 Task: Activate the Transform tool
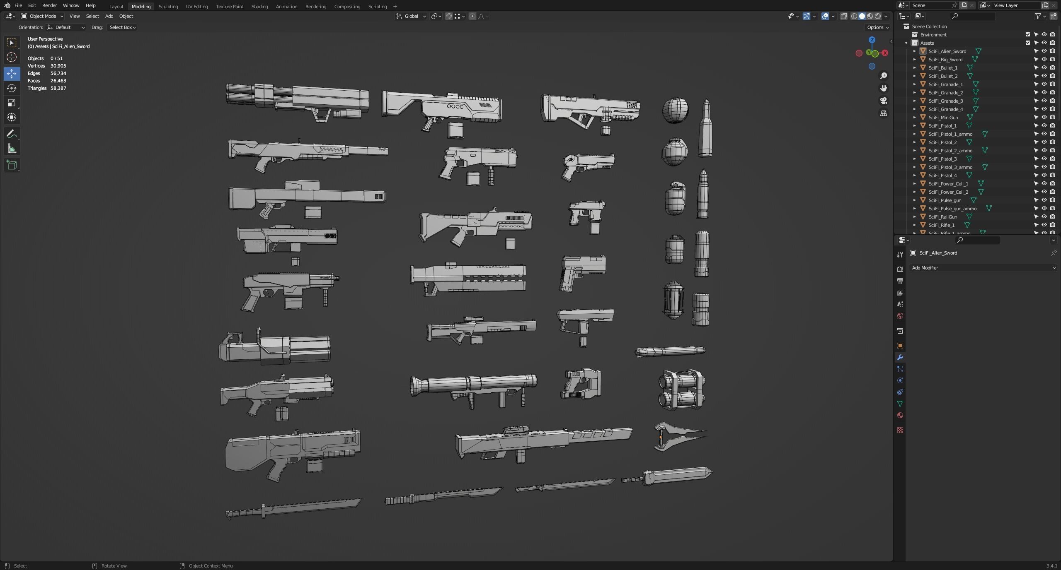coord(12,118)
